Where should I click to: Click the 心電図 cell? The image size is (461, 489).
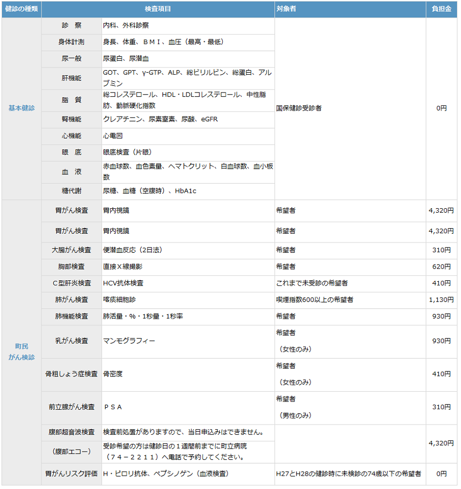pyautogui.click(x=188, y=136)
